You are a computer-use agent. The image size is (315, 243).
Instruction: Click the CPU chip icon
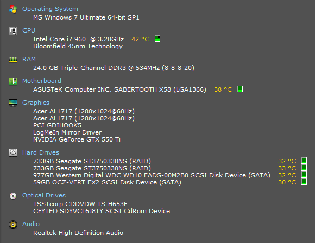point(13,31)
